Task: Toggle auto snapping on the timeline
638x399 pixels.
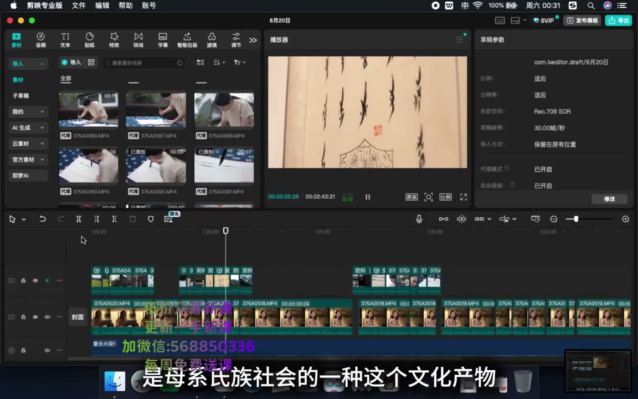Action: 461,219
